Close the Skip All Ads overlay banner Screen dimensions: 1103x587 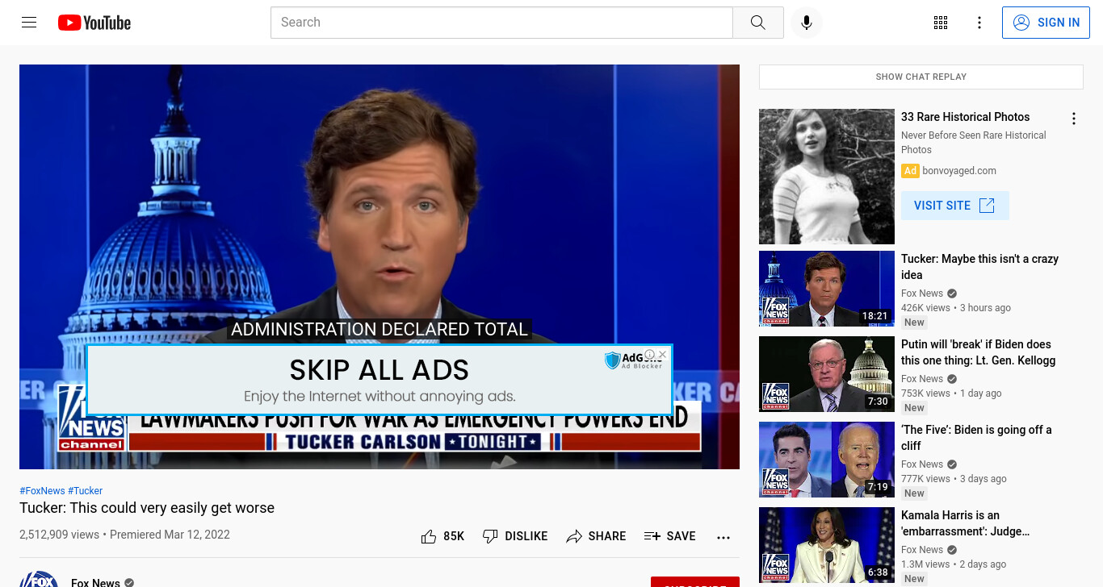[662, 354]
